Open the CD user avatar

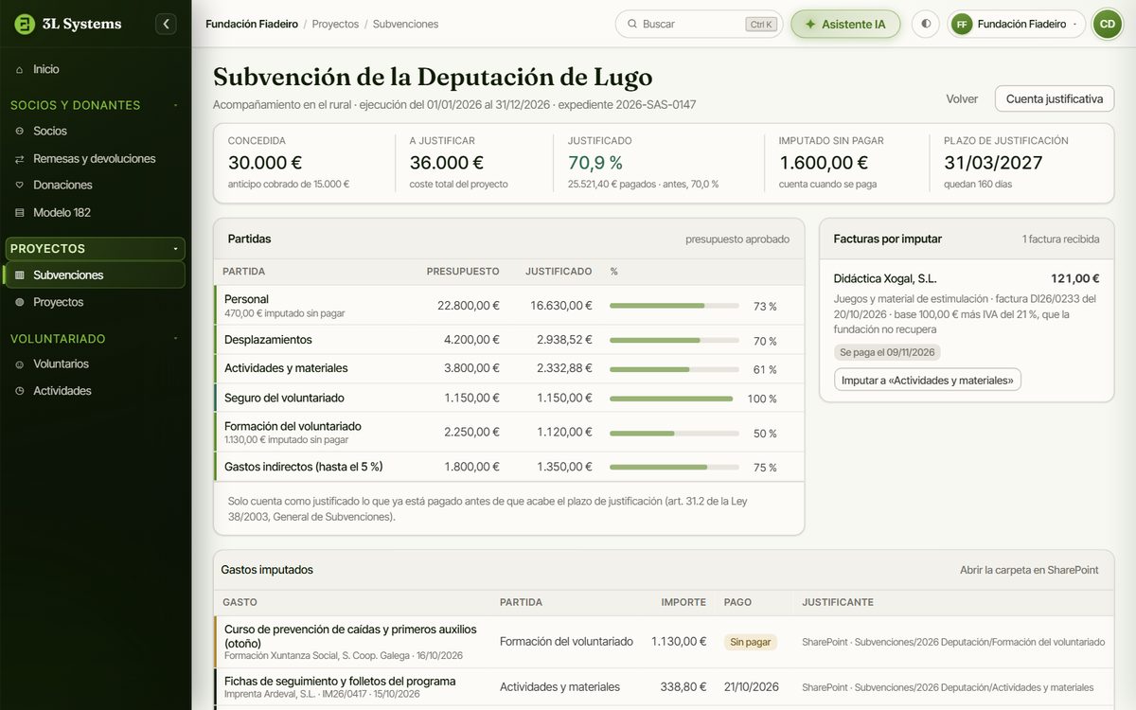click(1107, 25)
